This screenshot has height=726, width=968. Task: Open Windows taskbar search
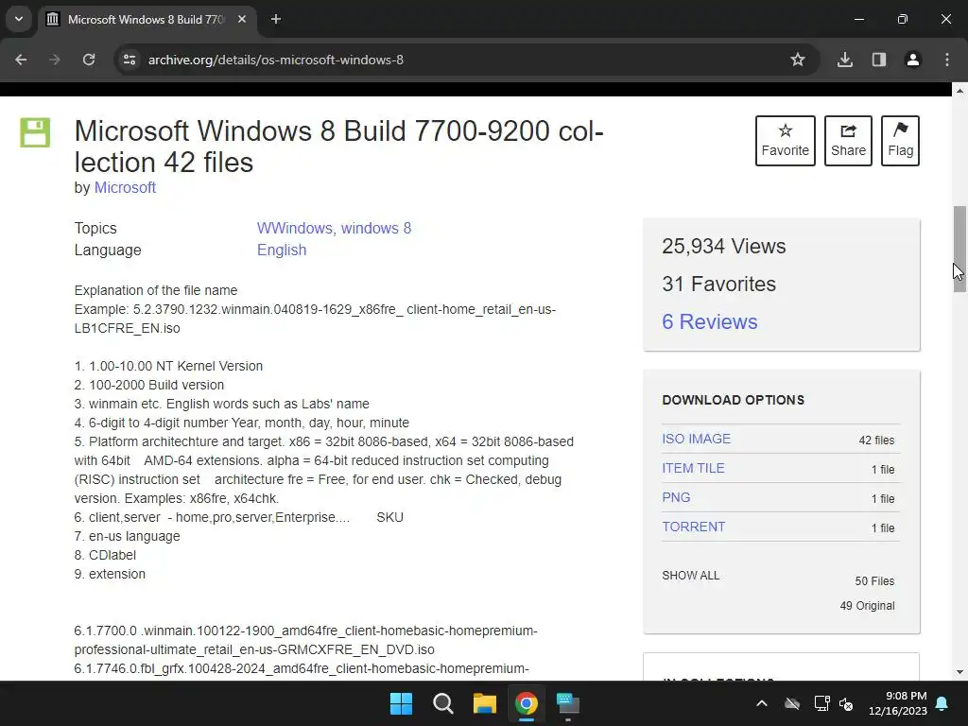[x=443, y=703]
